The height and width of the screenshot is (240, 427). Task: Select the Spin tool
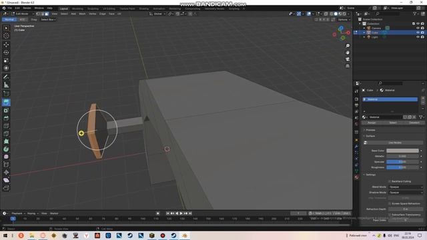[x=6, y=149]
